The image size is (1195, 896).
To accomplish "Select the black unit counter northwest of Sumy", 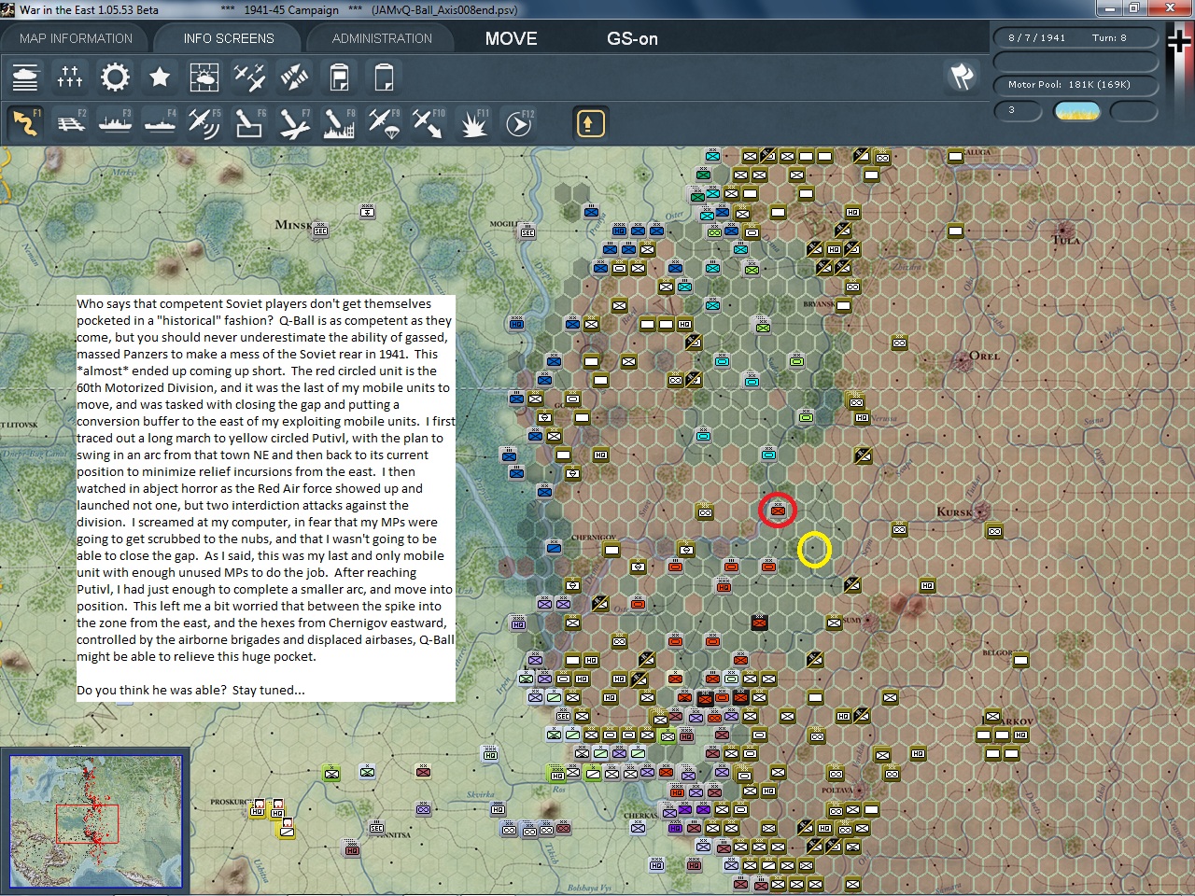I will click(x=759, y=623).
